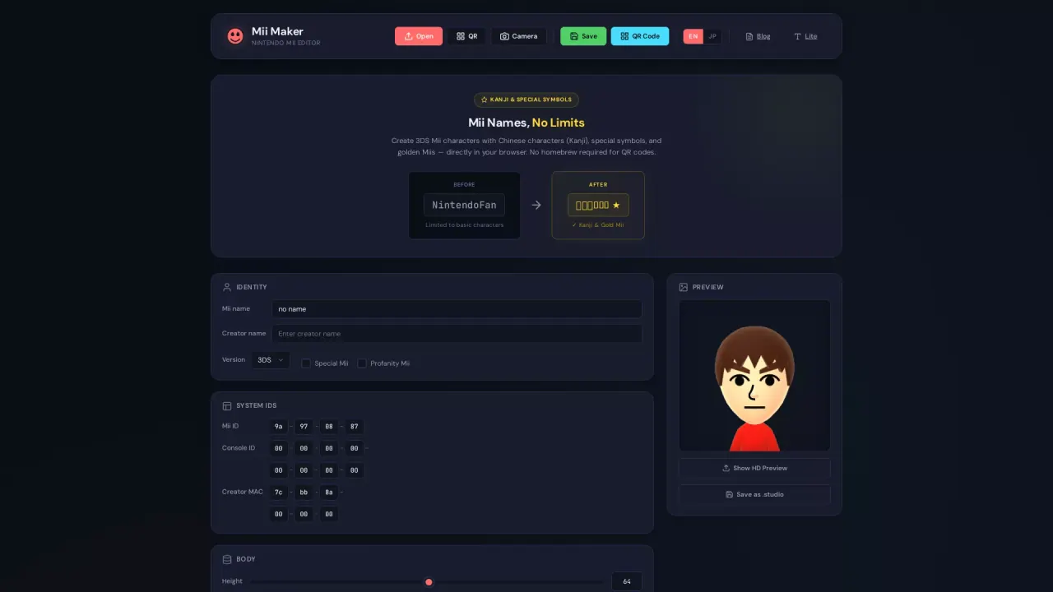
Task: Click the Preview section image icon
Action: (683, 287)
